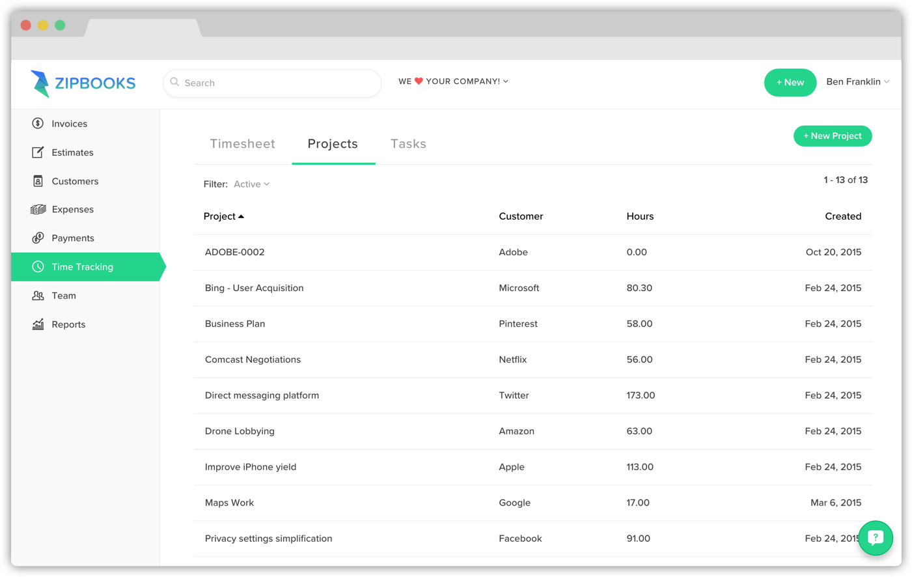Click the Facebook customer cell
Image resolution: width=912 pixels, height=577 pixels.
click(x=520, y=539)
